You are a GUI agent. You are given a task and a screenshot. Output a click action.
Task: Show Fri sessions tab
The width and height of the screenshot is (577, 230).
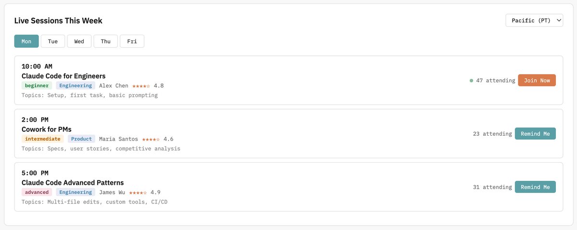click(132, 41)
